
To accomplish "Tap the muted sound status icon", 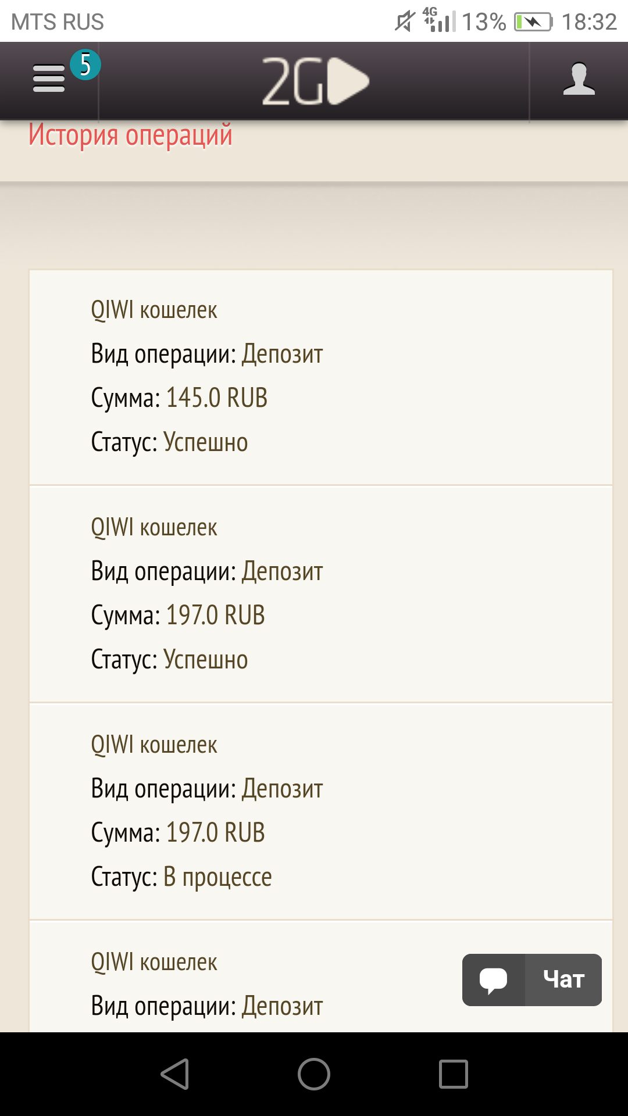I will 405,22.
